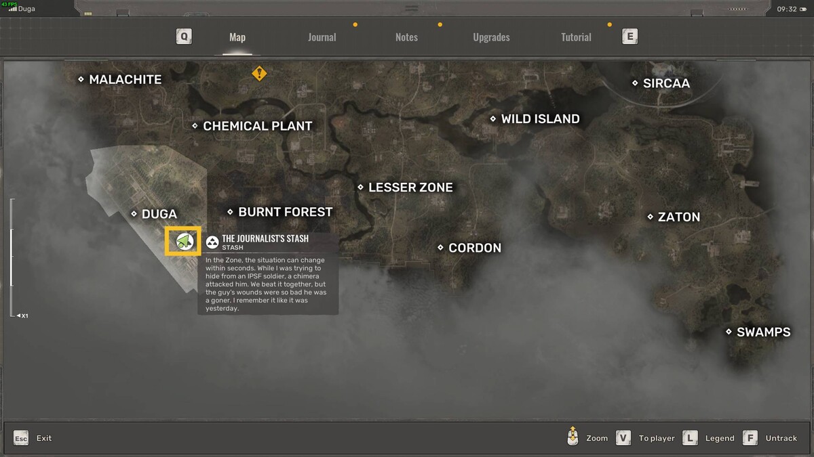This screenshot has height=457, width=814.
Task: Click the Wild Island diamond marker
Action: pos(493,118)
